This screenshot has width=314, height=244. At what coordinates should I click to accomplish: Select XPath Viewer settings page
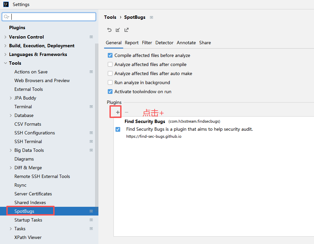click(x=28, y=237)
